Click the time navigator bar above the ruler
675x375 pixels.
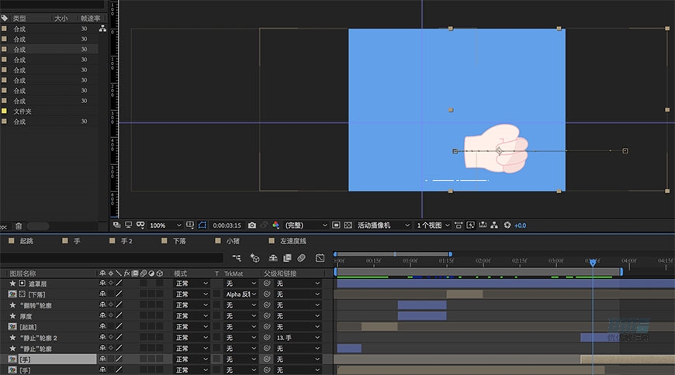[393, 254]
